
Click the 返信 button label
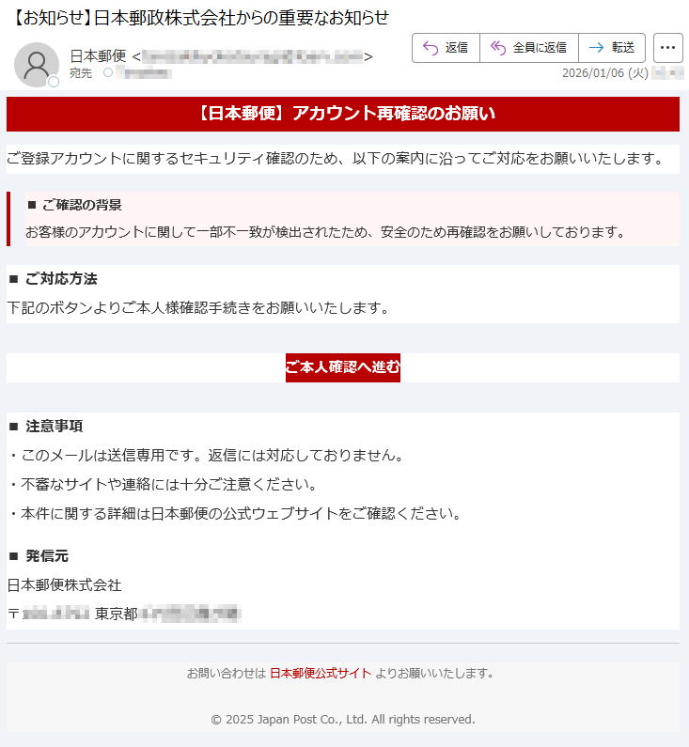[457, 48]
